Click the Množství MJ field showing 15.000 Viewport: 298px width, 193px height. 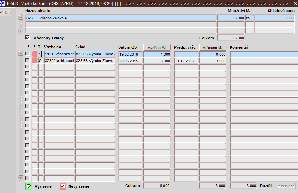pyautogui.click(x=231, y=18)
